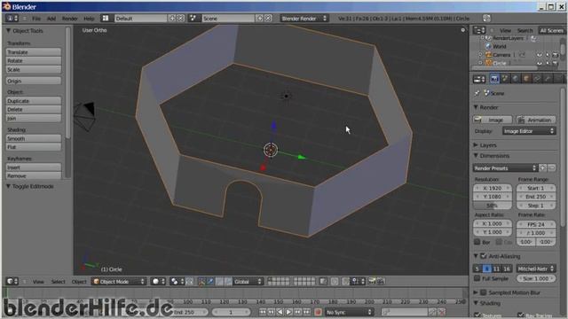Toggle the 3D manipulator axes icon
568x319 pixels.
pos(201,282)
